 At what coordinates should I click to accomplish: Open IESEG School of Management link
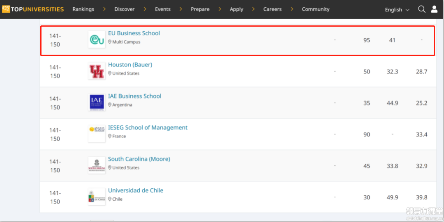148,128
